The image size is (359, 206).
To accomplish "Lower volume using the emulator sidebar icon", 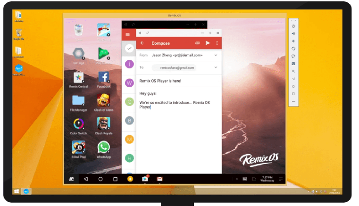I will (x=293, y=41).
